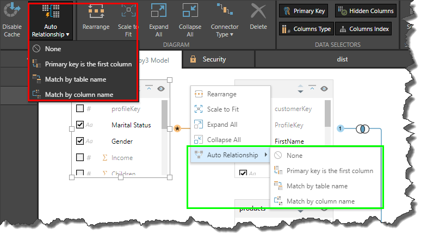Open the dist tab
427x240 pixels.
(341, 59)
